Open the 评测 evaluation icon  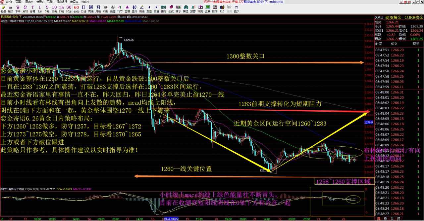point(200,9)
